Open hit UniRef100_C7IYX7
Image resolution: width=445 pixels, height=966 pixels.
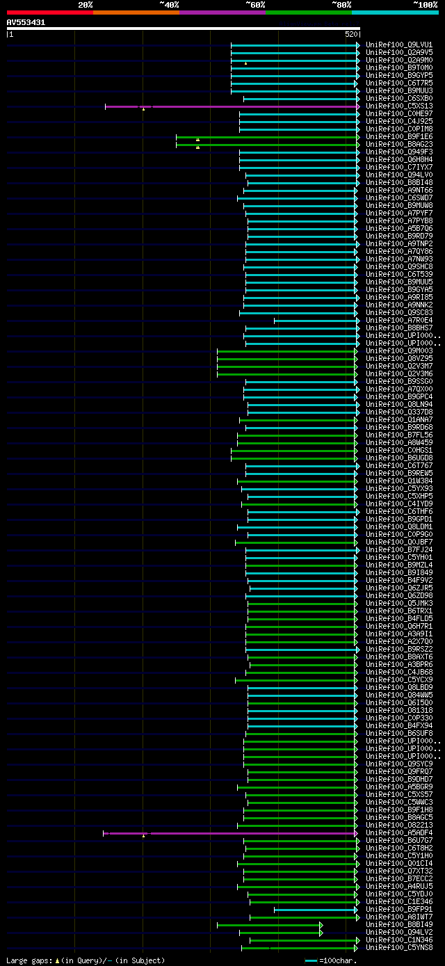coord(399,168)
